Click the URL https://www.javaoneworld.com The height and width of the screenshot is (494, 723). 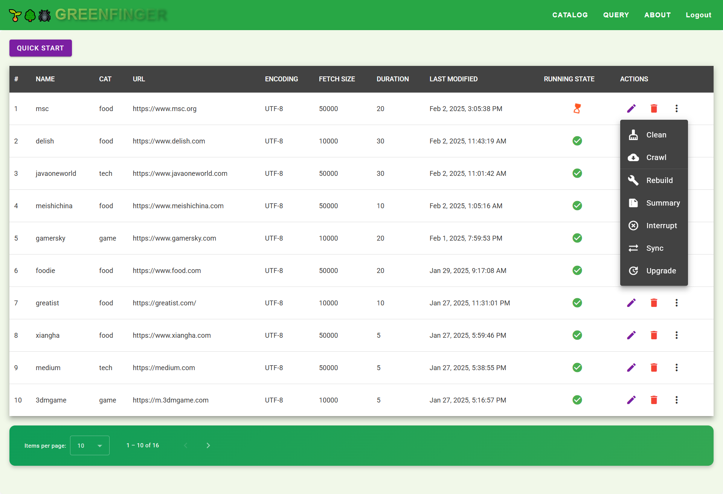pos(180,174)
